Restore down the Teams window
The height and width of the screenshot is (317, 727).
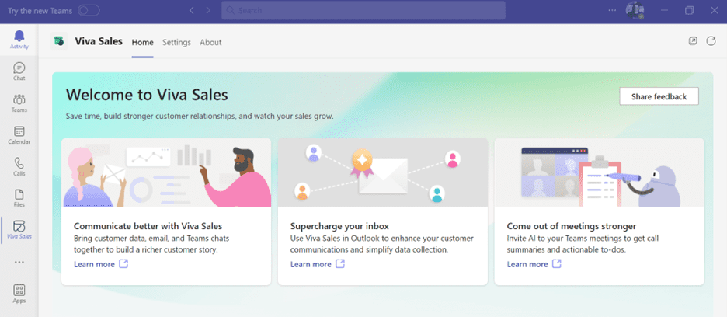690,10
